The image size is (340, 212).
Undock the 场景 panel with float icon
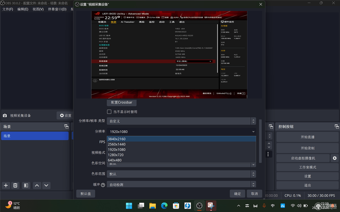pyautogui.click(x=66, y=126)
